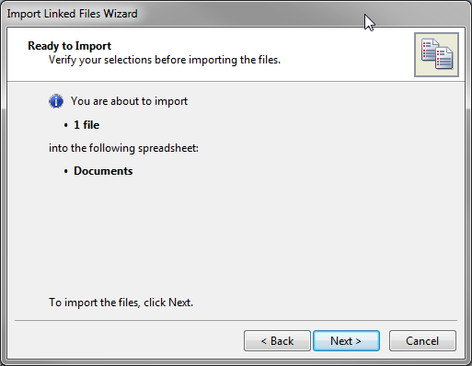The image size is (472, 366).
Task: Click the separator line above the buttons
Action: click(x=236, y=321)
